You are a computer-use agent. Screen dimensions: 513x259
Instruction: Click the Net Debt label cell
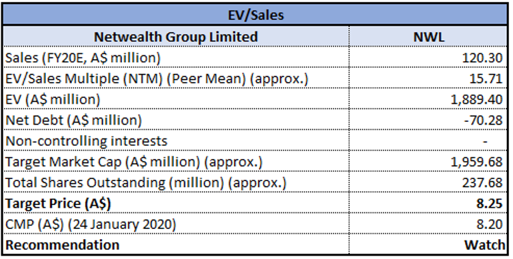click(176, 120)
